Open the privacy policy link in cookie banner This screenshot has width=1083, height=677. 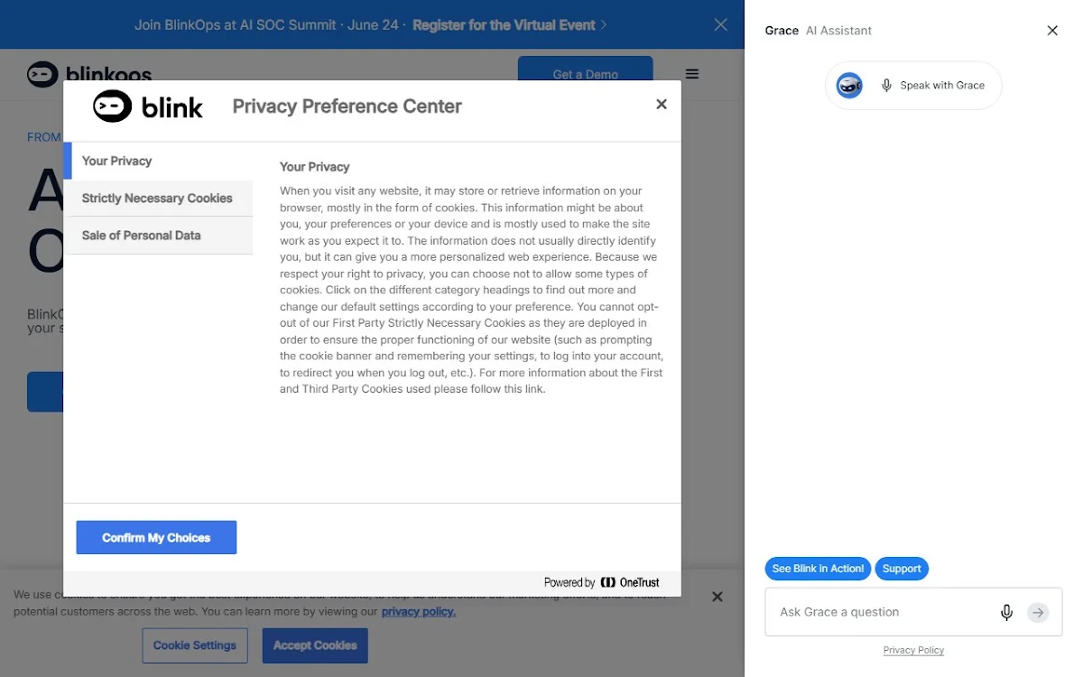(x=419, y=611)
